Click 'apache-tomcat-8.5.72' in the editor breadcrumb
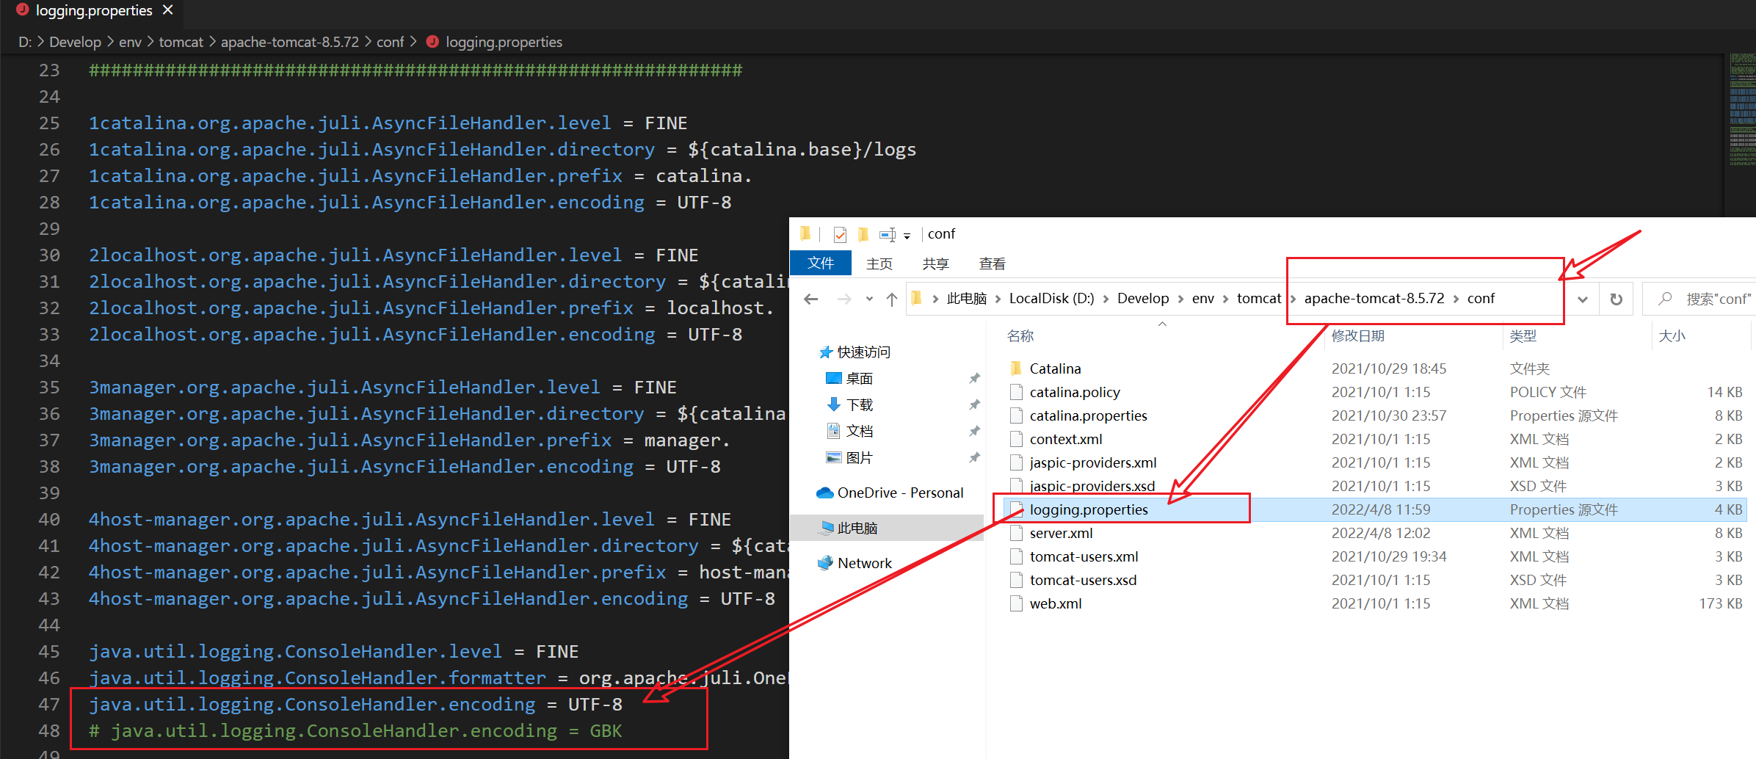 coord(290,42)
